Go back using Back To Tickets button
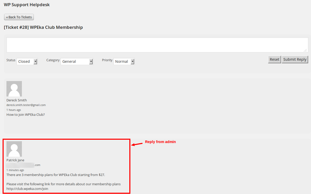 click(19, 17)
